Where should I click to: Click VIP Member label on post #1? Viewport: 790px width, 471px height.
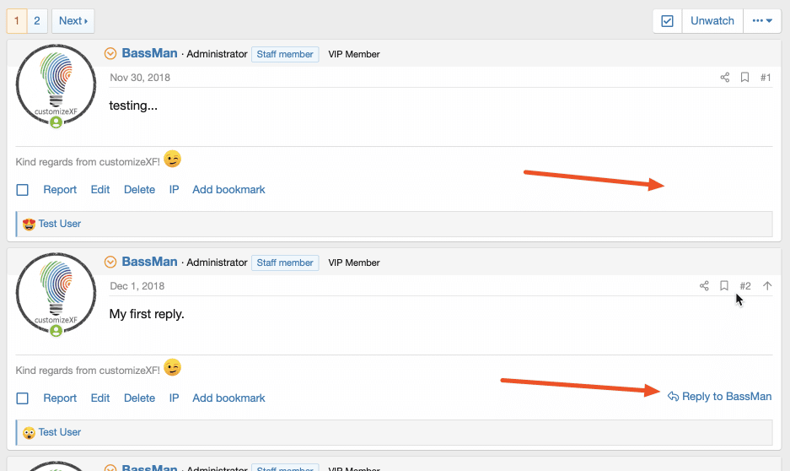point(353,54)
